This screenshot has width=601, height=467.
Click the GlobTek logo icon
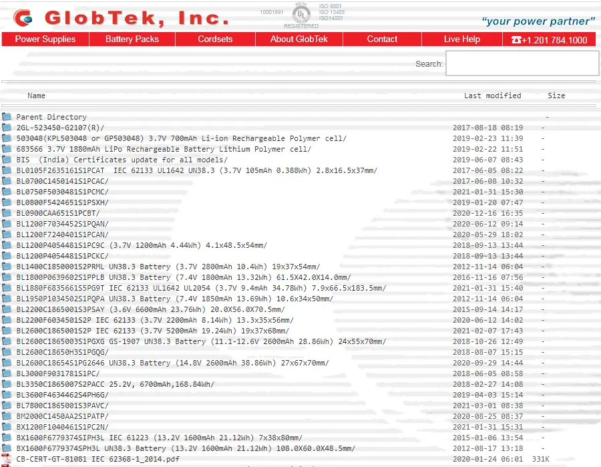tap(22, 18)
